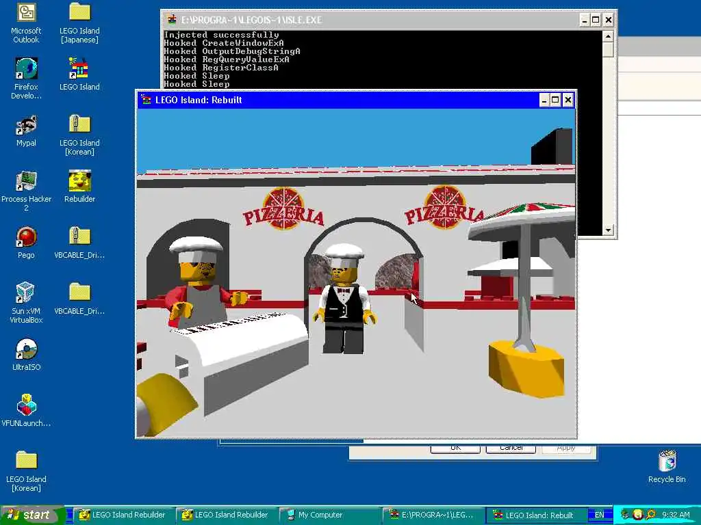701x525 pixels.
Task: Click the "Hooked RegisterClassA" console line
Action: pyautogui.click(x=221, y=68)
